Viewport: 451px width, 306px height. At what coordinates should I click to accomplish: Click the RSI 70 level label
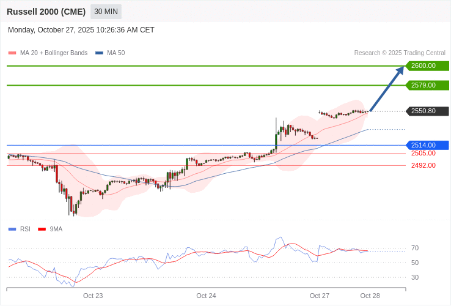pyautogui.click(x=415, y=248)
